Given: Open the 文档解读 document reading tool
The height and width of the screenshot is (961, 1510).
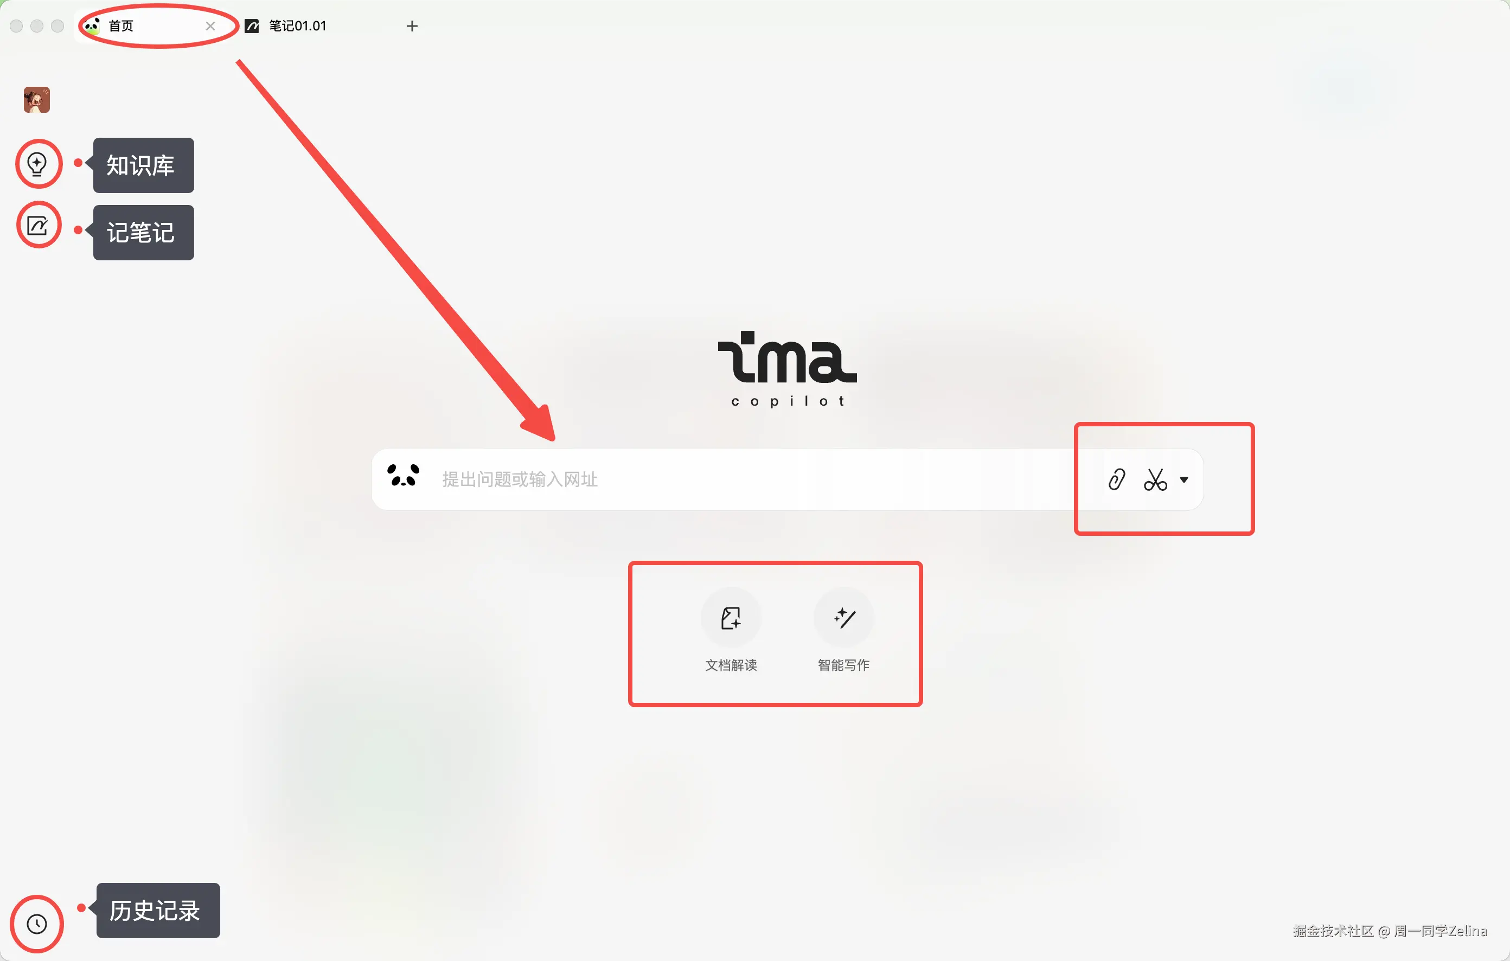Looking at the screenshot, I should coord(731,618).
